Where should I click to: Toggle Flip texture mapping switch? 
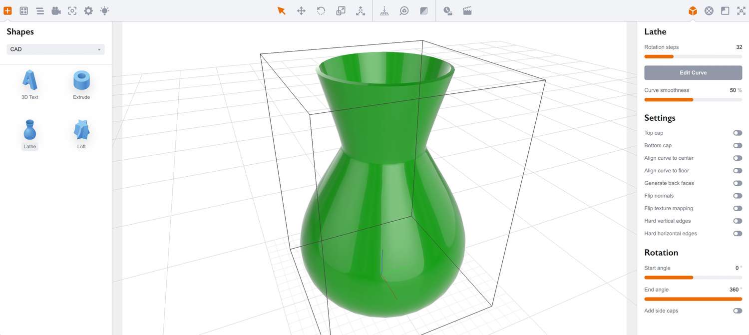click(x=738, y=208)
